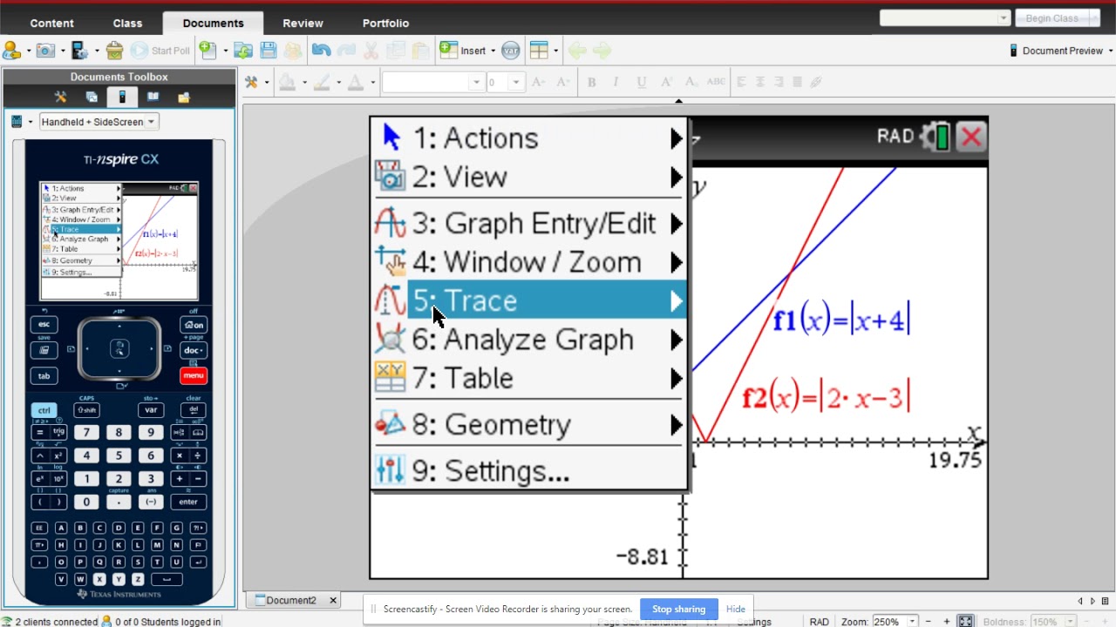This screenshot has width=1116, height=627.
Task: Open Document Tools wrench tab in toolbox
Action: (60, 98)
